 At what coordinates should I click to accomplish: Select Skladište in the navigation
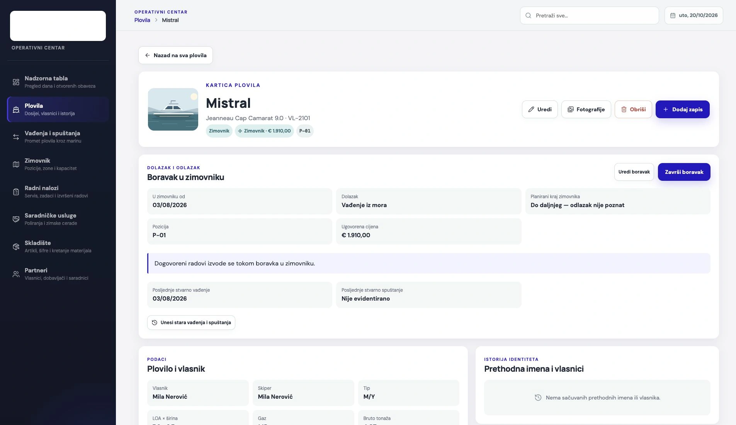tap(58, 246)
